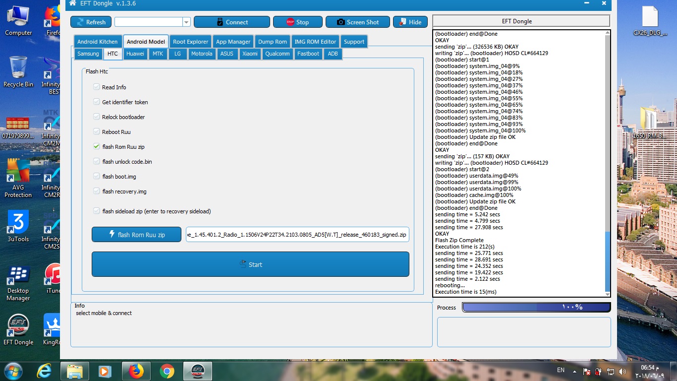Select the Android Model tab
Screen dimensions: 677x381
(146, 42)
